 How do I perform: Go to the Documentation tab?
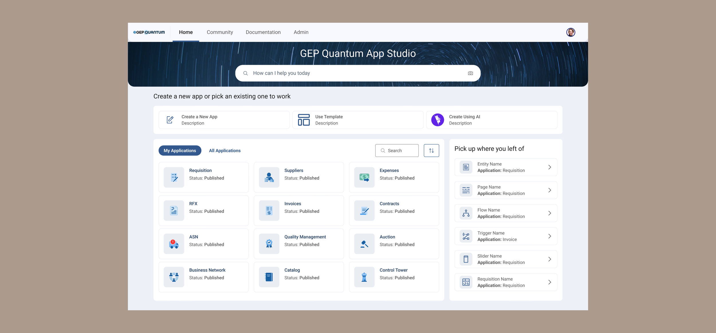(x=263, y=32)
